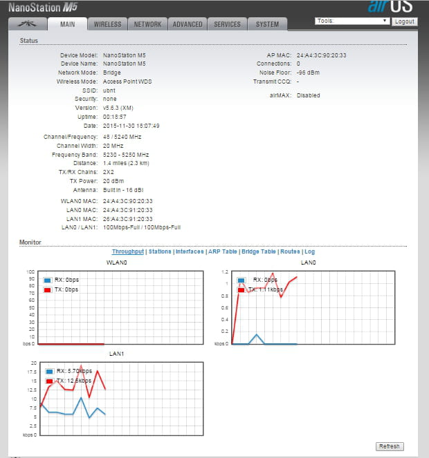429x458 pixels.
Task: Click the LAN1 throughput graph
Action: (122, 399)
